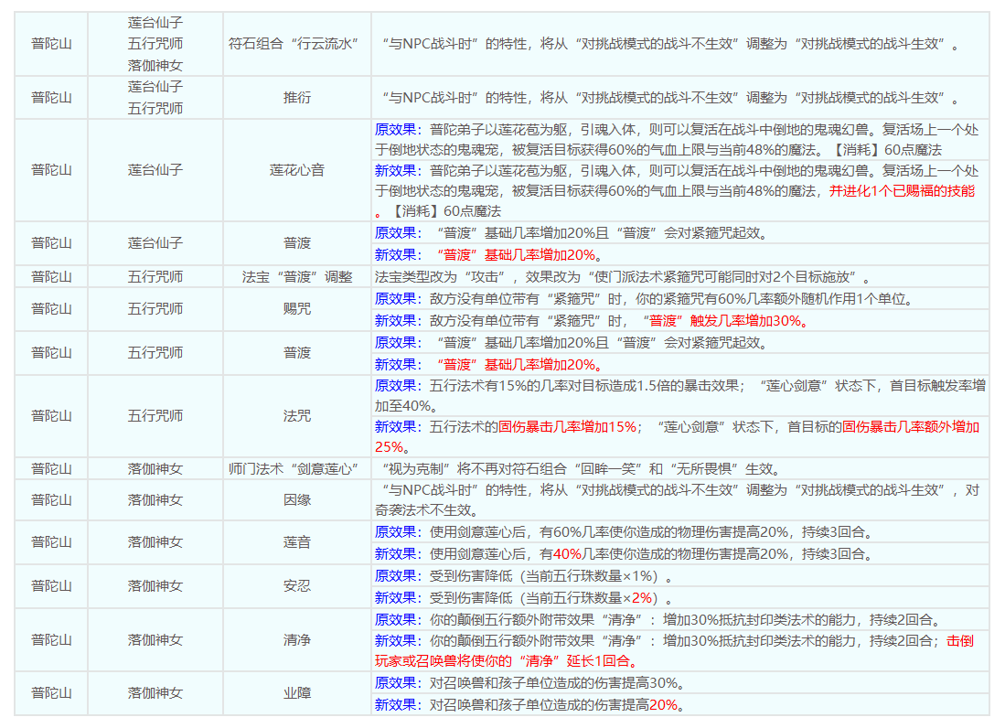
Task: Click 原效果 text in the 莲台仙子 普渡 row
Action: point(572,233)
